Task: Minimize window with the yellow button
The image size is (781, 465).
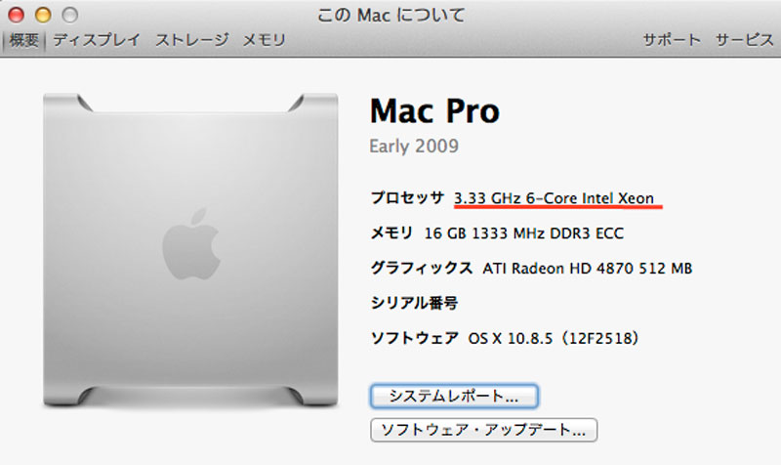Action: tap(43, 15)
